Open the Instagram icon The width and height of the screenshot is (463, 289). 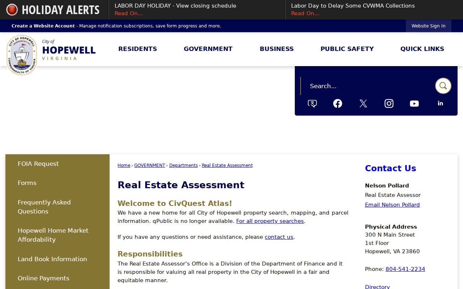click(x=389, y=104)
